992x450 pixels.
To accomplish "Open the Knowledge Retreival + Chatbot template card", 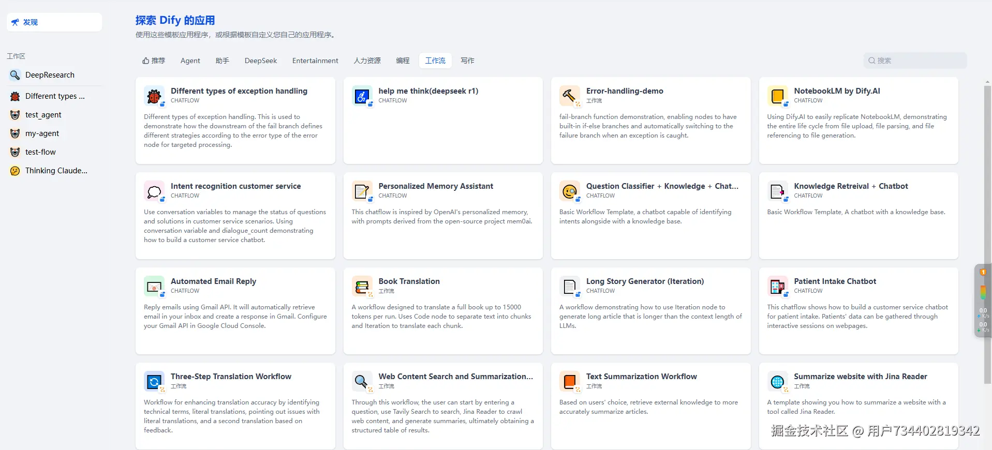I will 858,216.
